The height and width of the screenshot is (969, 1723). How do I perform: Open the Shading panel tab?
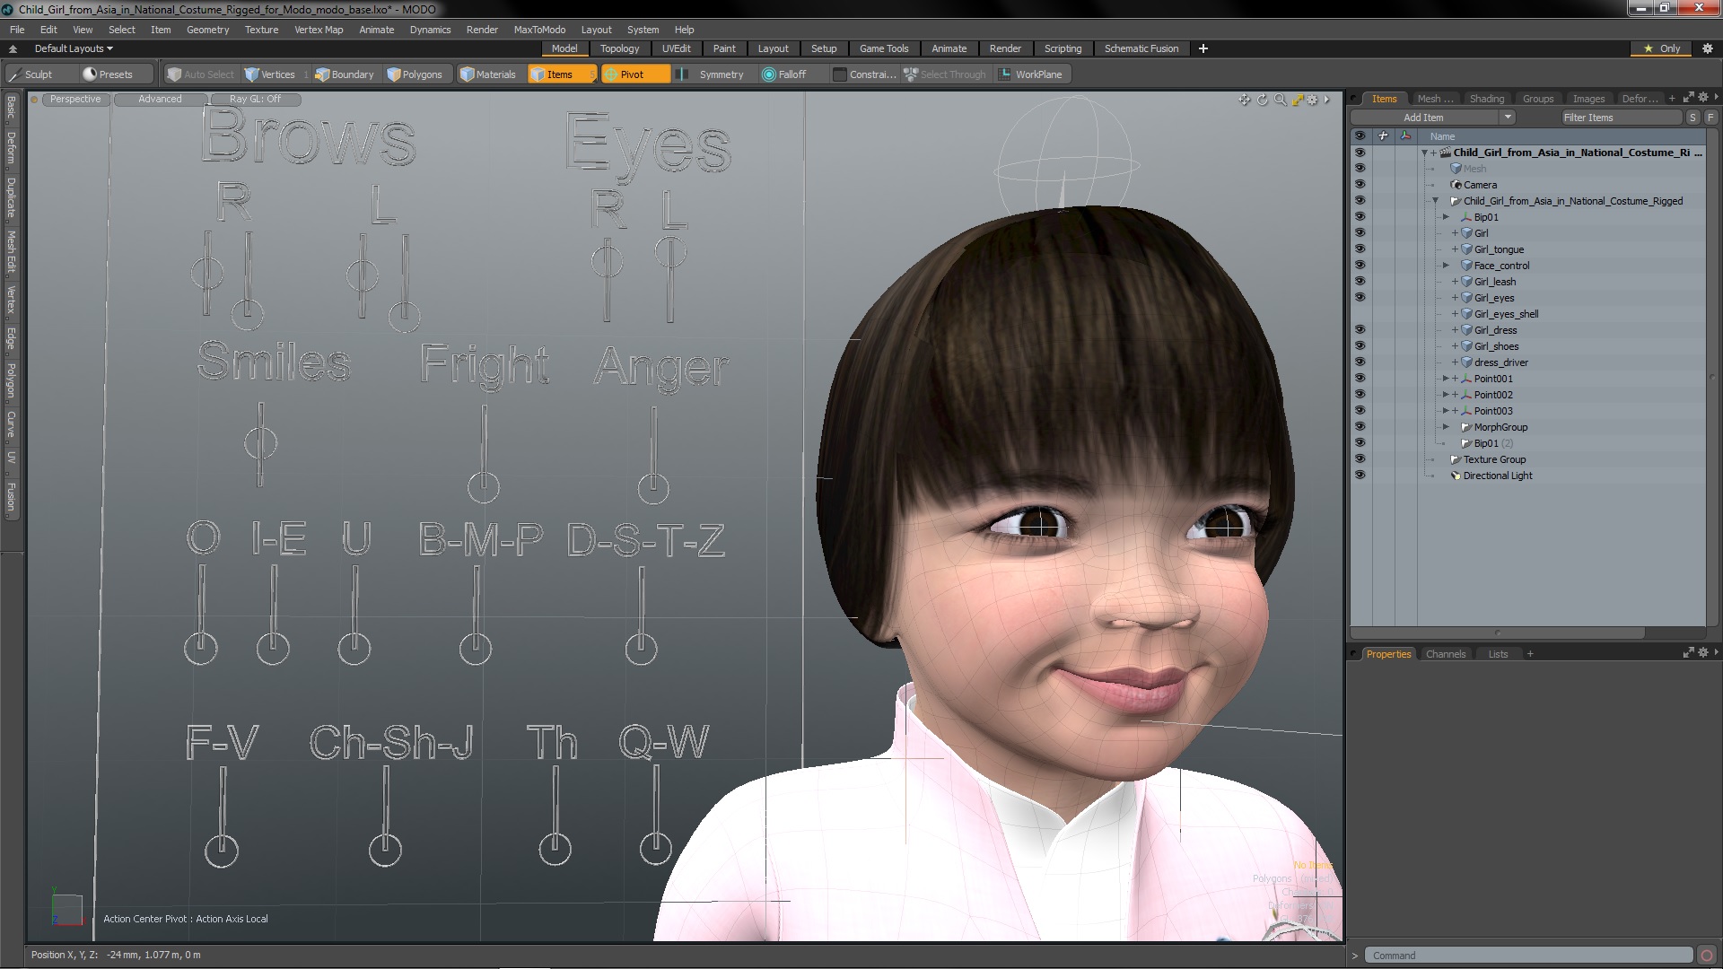(1486, 99)
